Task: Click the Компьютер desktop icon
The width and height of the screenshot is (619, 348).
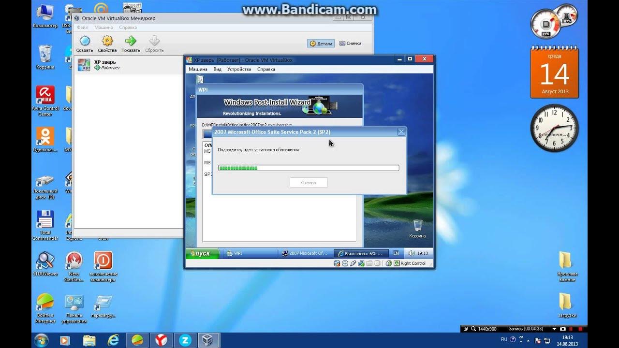Action: (45, 16)
